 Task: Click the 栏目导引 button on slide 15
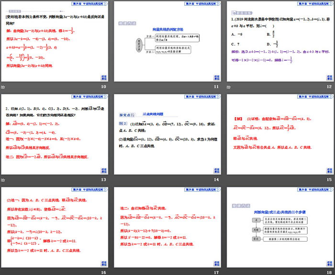pyautogui.click(x=329, y=171)
